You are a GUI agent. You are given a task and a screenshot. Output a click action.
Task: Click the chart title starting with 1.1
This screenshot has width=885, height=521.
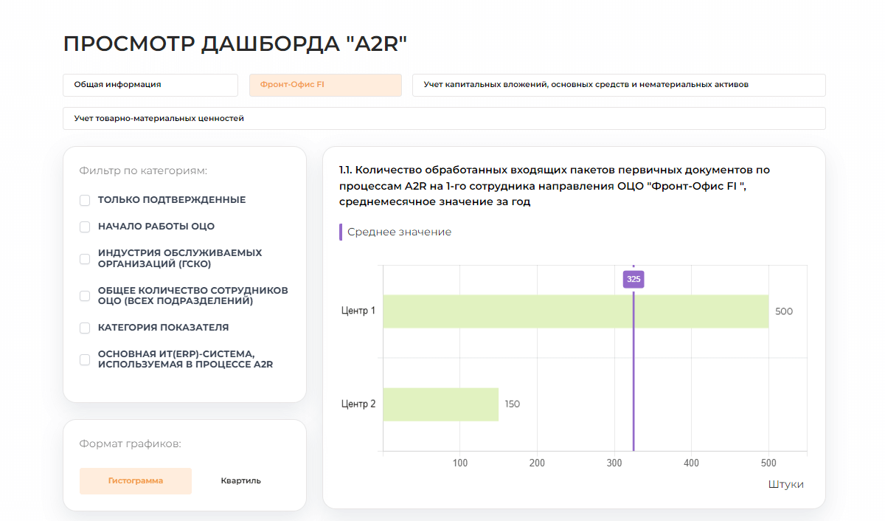553,184
